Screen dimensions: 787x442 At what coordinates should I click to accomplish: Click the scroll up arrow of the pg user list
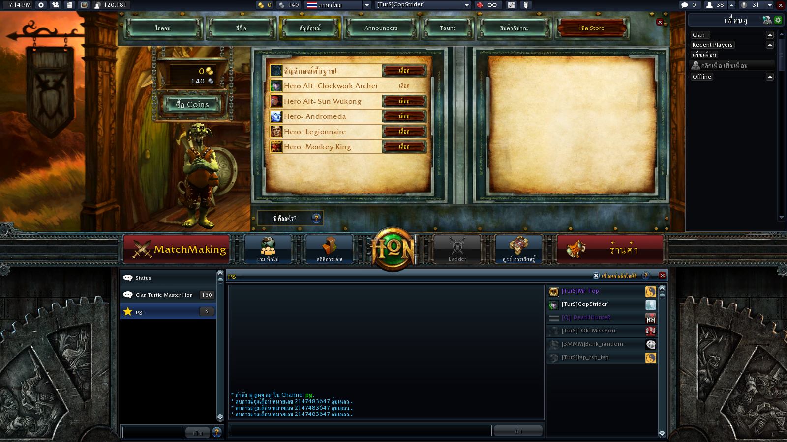click(662, 288)
